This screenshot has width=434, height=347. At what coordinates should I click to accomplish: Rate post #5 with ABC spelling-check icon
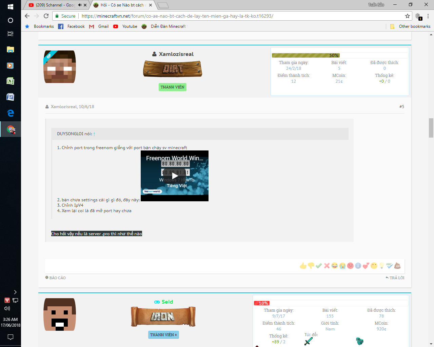[389, 266]
